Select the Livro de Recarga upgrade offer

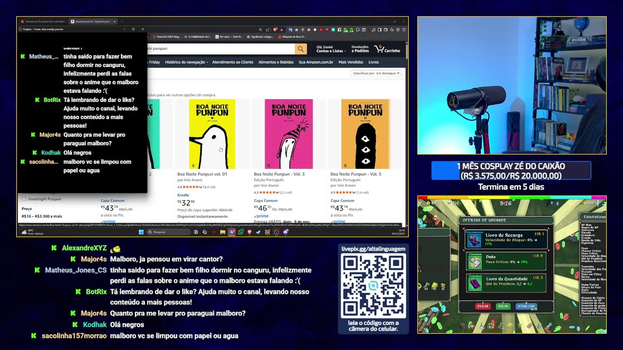[x=506, y=239]
